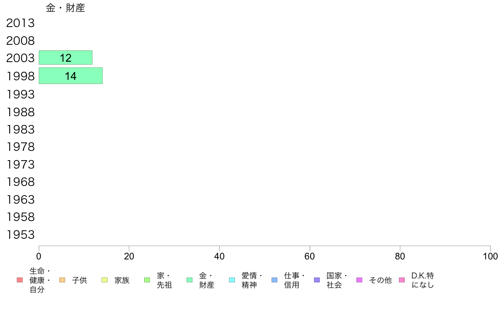
Task: Click the 2013 year label
Action: [x=20, y=23]
